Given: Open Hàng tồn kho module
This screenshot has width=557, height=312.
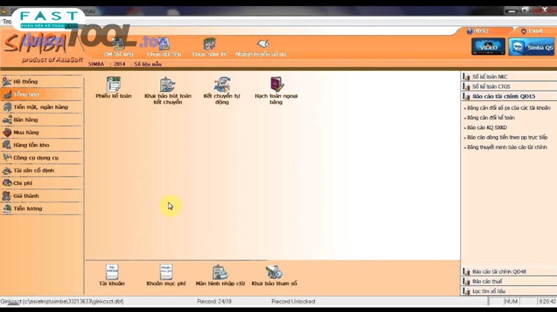Looking at the screenshot, I should (41, 145).
